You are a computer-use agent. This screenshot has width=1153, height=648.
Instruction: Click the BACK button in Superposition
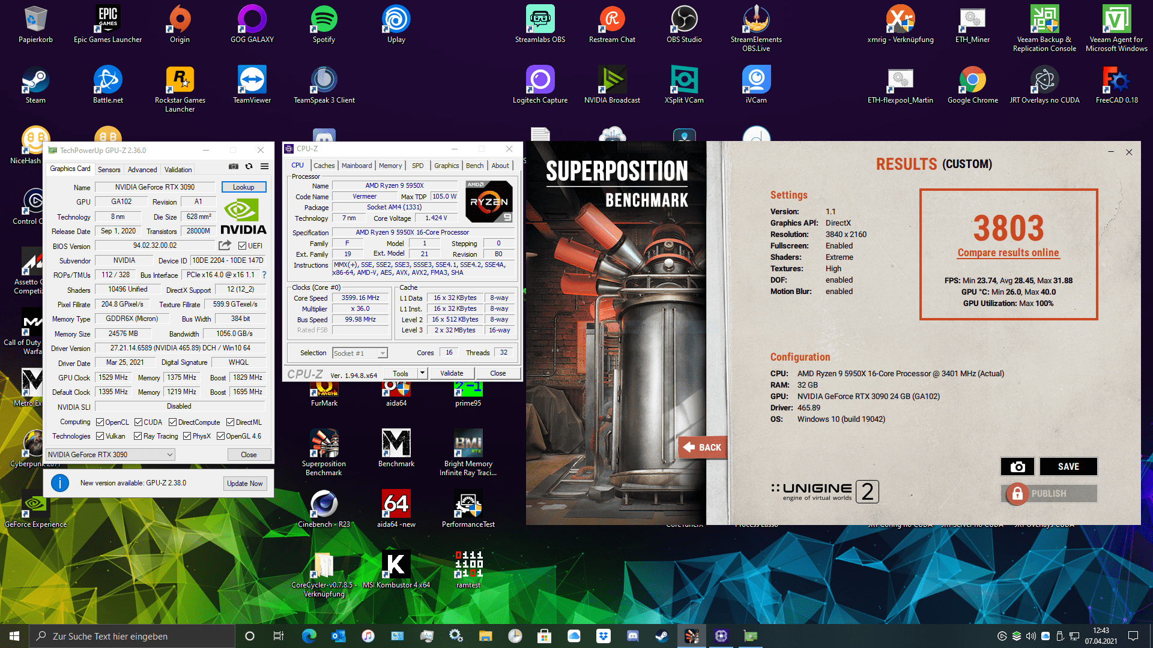pos(703,448)
